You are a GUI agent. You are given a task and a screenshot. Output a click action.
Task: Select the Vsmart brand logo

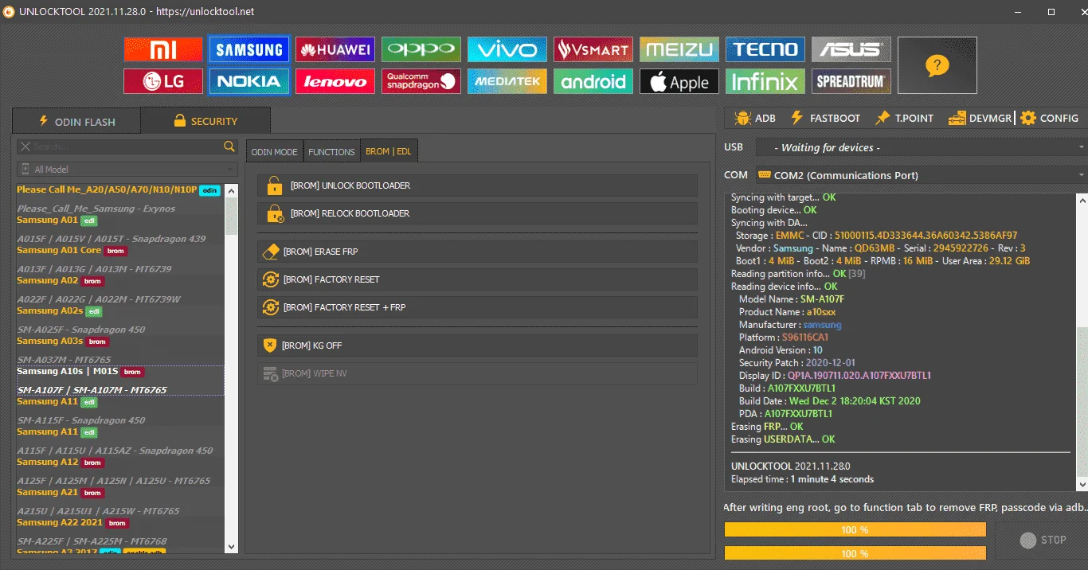coord(593,49)
